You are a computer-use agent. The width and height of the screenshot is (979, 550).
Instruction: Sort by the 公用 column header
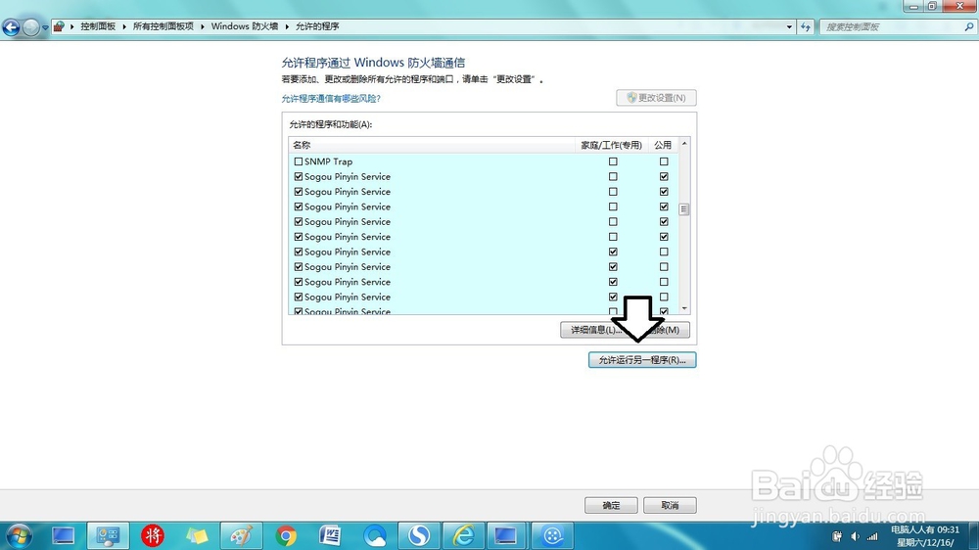click(663, 145)
